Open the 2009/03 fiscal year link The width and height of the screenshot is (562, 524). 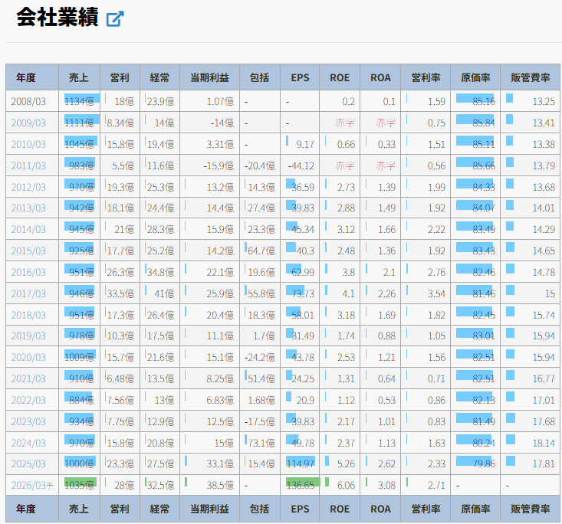pyautogui.click(x=28, y=123)
